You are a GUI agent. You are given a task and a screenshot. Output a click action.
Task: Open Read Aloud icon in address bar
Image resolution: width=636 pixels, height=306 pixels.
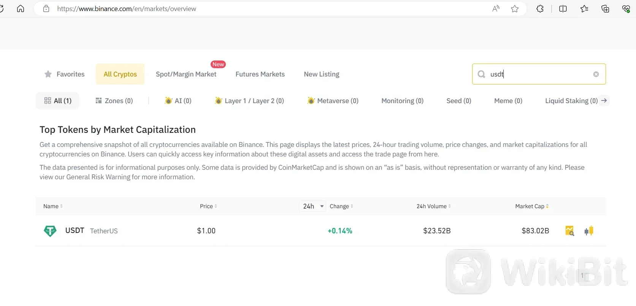(496, 9)
